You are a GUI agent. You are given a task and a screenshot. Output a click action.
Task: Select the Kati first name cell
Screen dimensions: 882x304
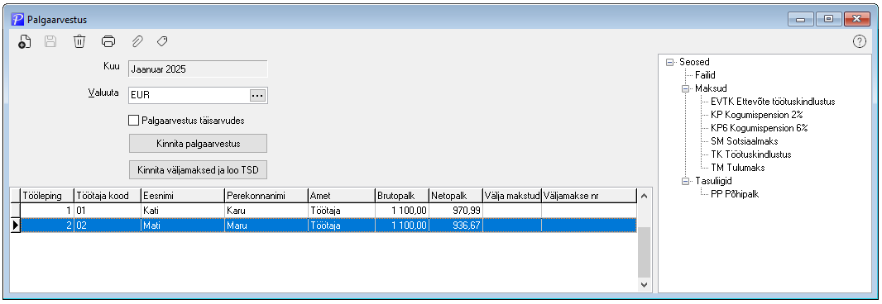(182, 210)
